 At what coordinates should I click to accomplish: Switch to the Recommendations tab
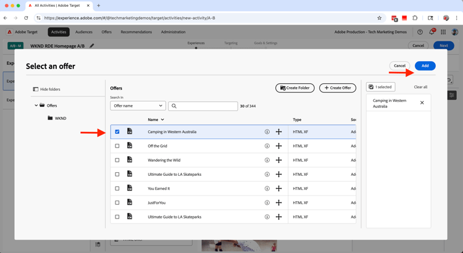click(136, 32)
